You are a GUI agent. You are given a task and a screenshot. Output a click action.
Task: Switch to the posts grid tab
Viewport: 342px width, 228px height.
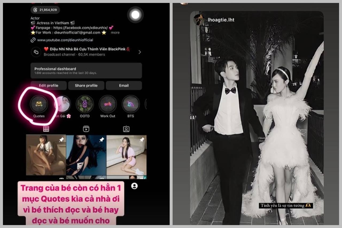point(46,129)
